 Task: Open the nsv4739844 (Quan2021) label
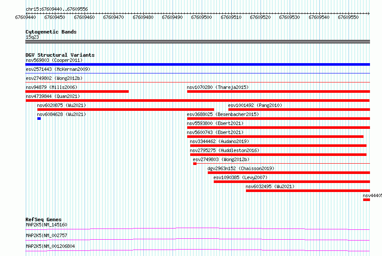coord(53,96)
